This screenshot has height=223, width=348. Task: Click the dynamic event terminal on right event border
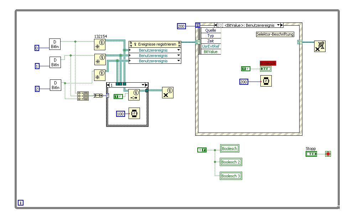coord(300,42)
